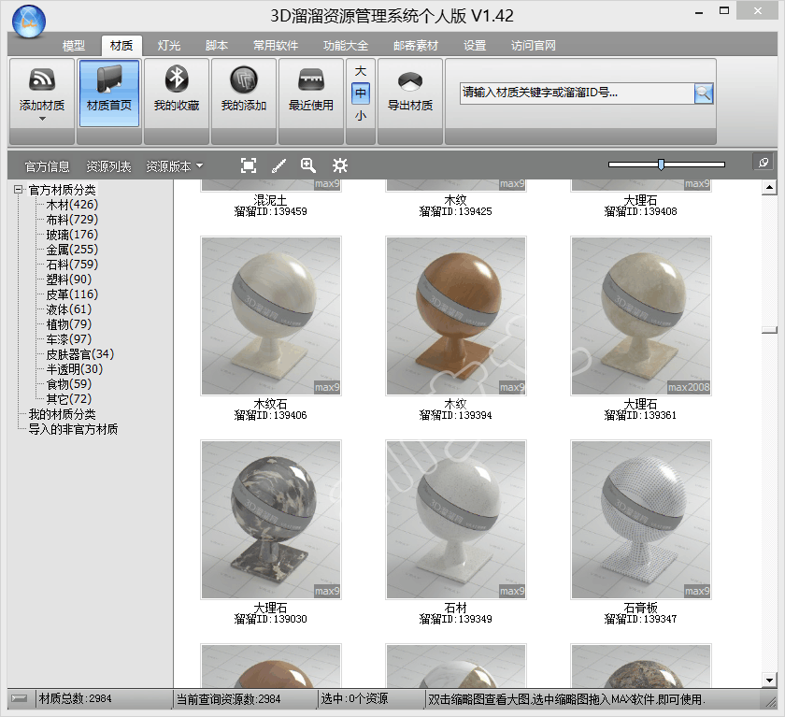The width and height of the screenshot is (785, 717).
Task: Switch to the 模型 tab
Action: (x=74, y=46)
